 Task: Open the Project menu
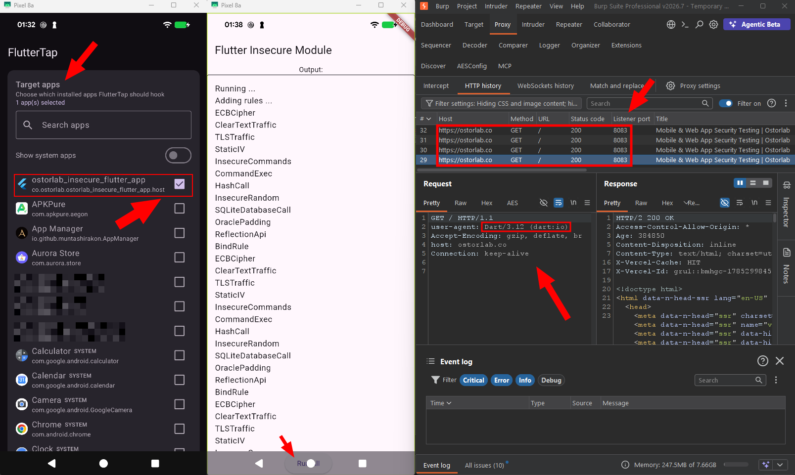[467, 6]
